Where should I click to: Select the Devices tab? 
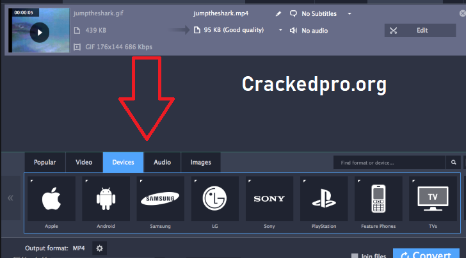tap(123, 163)
